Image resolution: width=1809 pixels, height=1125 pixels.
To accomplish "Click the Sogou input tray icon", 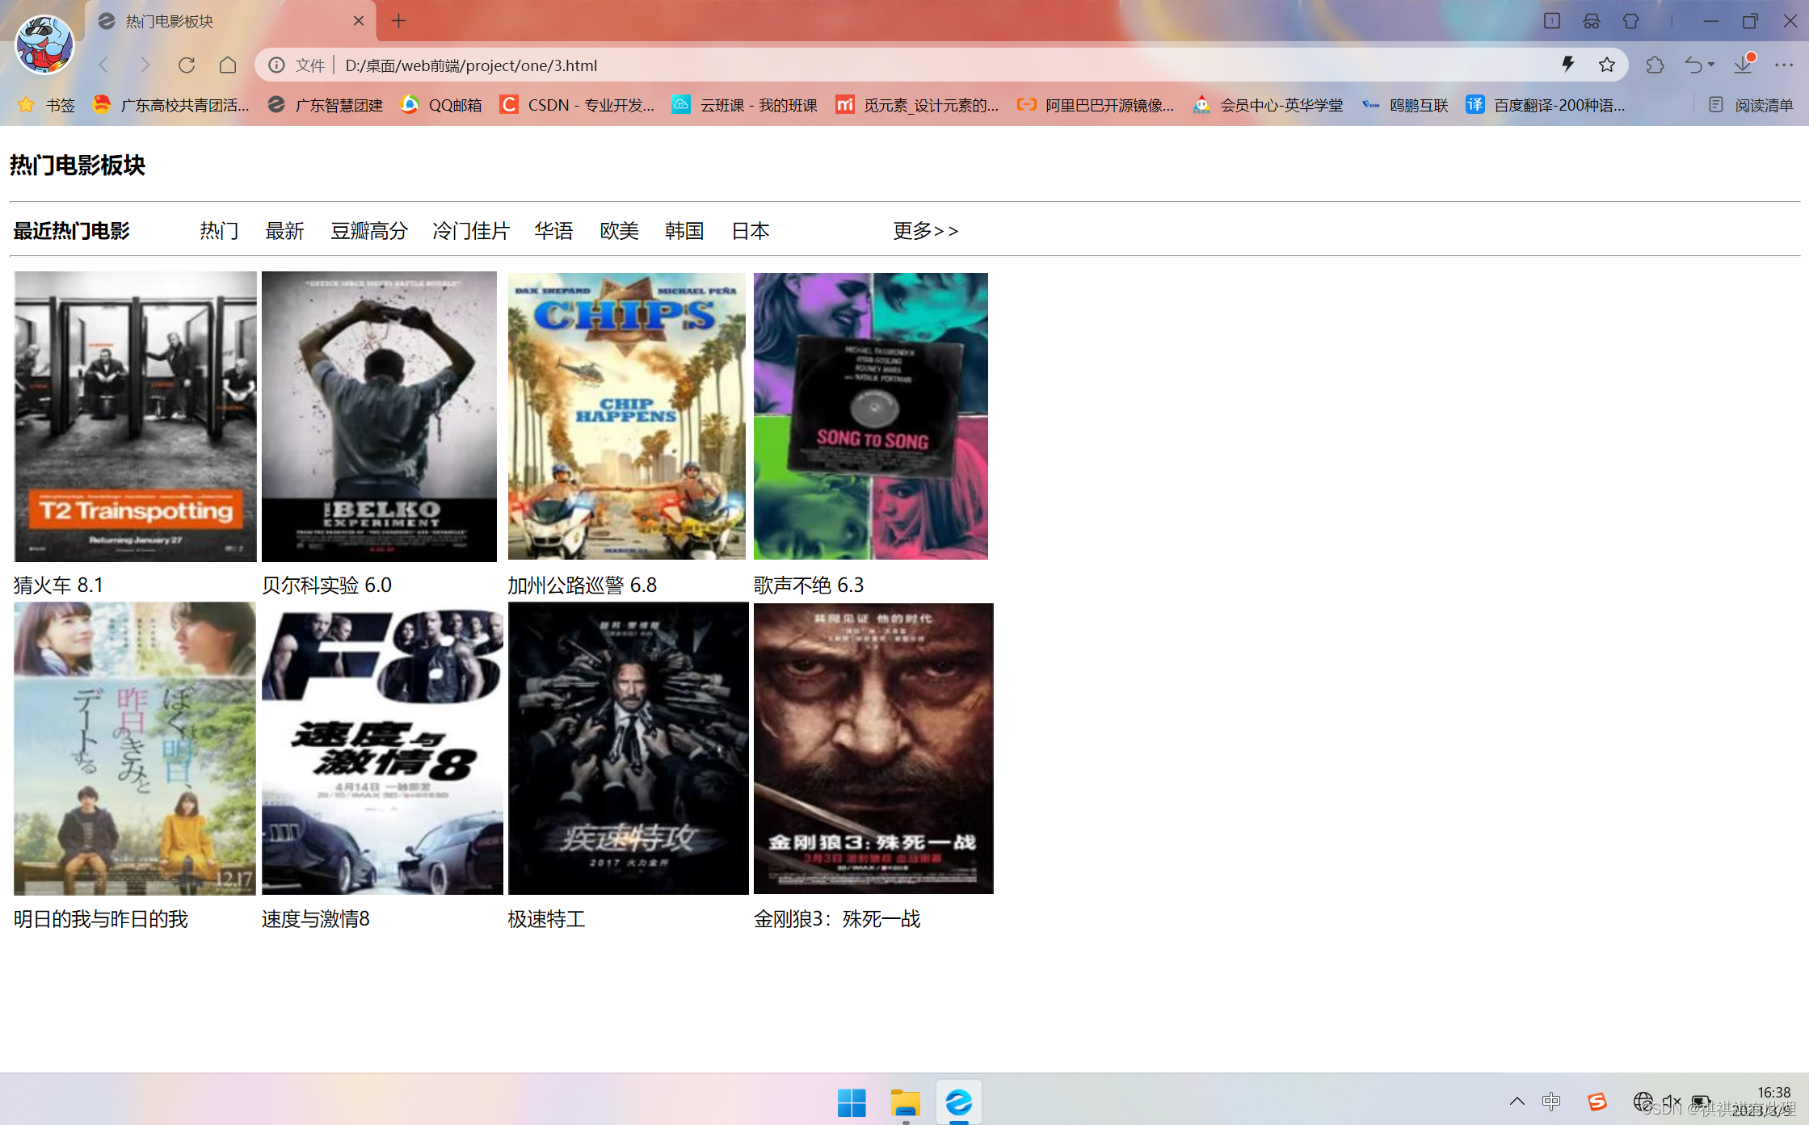I will (x=1597, y=1102).
